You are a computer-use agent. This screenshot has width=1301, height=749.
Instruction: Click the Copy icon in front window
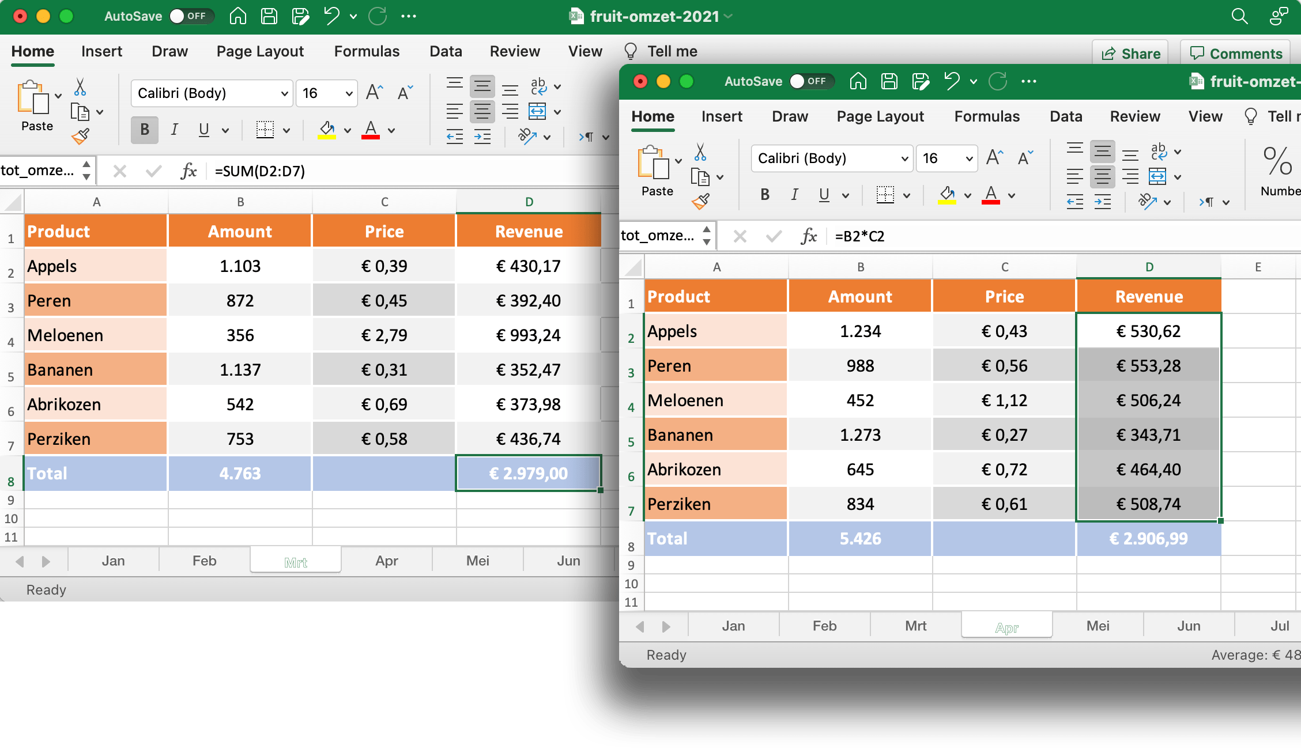(x=702, y=176)
